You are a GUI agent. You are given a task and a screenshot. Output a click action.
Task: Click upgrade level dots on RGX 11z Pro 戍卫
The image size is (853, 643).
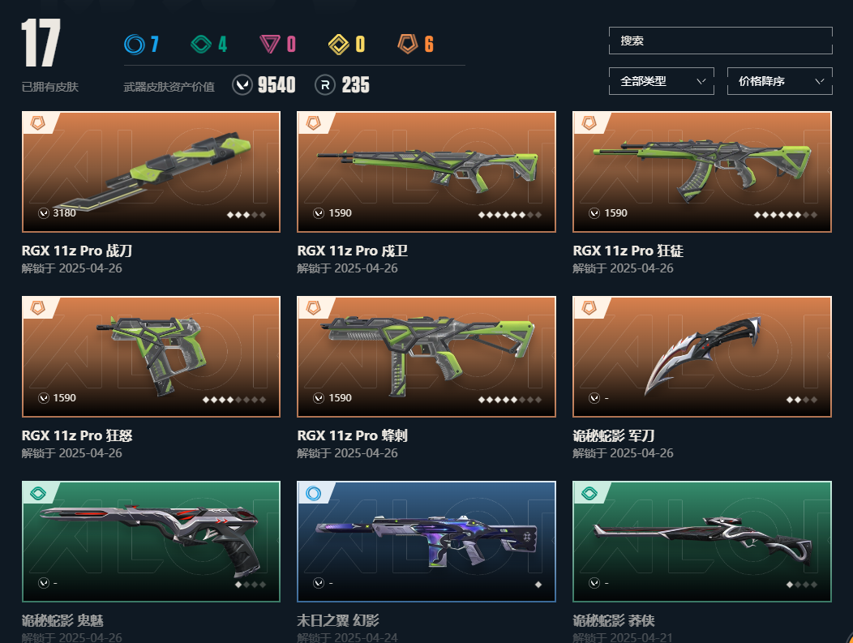coord(510,215)
